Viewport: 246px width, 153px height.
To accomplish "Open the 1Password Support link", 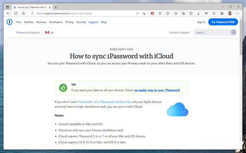I will pos(28,32).
